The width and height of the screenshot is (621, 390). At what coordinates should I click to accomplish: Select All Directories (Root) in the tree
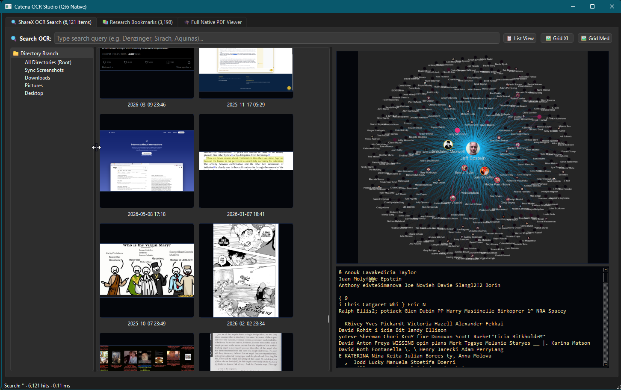[x=48, y=62]
